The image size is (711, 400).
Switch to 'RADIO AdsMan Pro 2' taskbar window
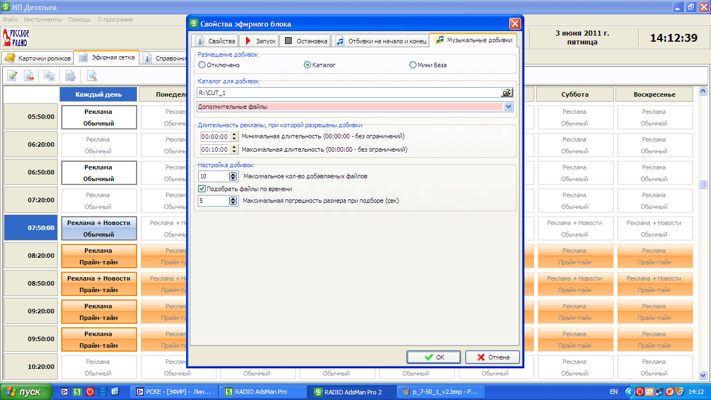(x=353, y=392)
